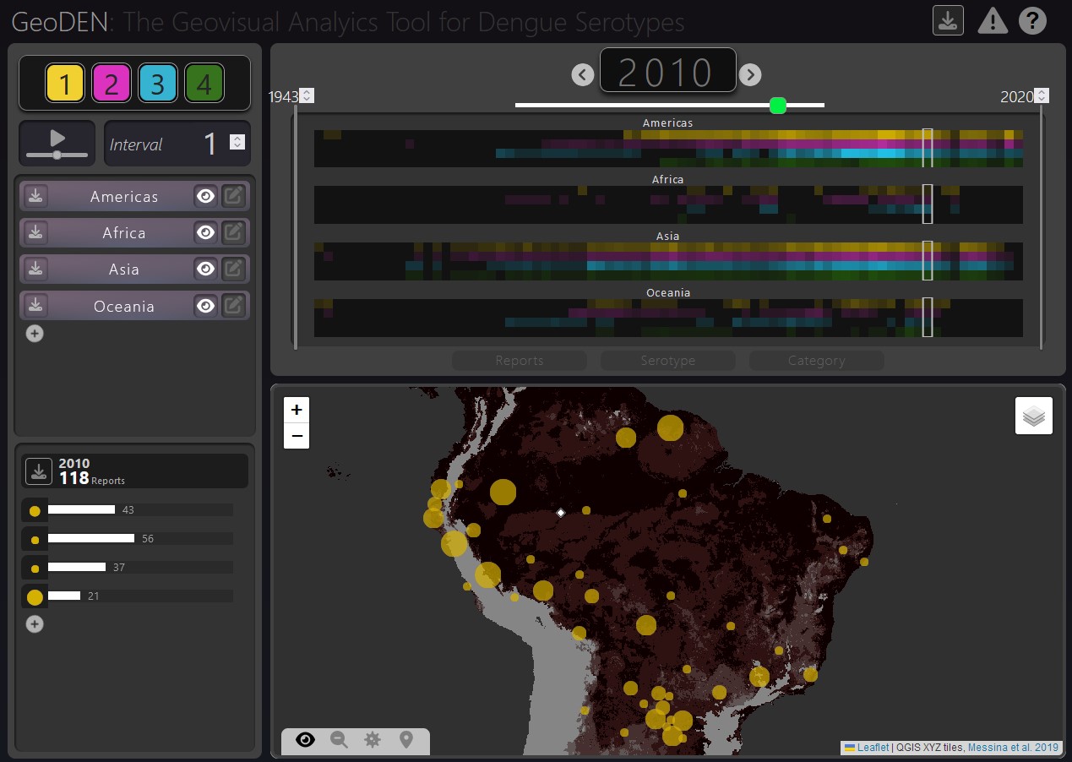Click the map magnifier zoom tool

pyautogui.click(x=340, y=740)
